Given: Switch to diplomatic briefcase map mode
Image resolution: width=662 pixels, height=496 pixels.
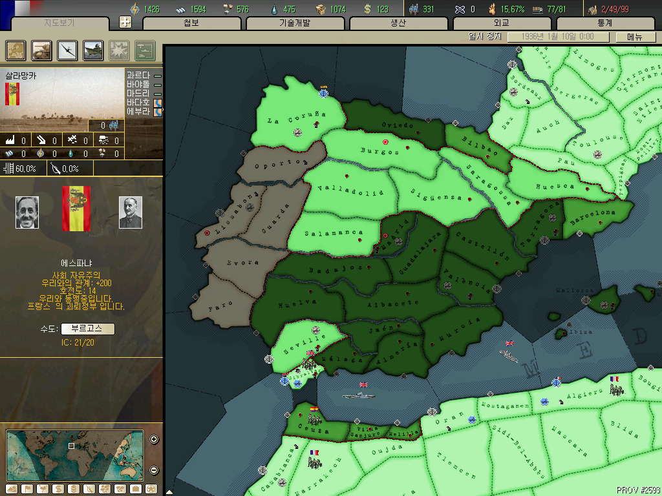Looking at the screenshot, I should point(136,489).
